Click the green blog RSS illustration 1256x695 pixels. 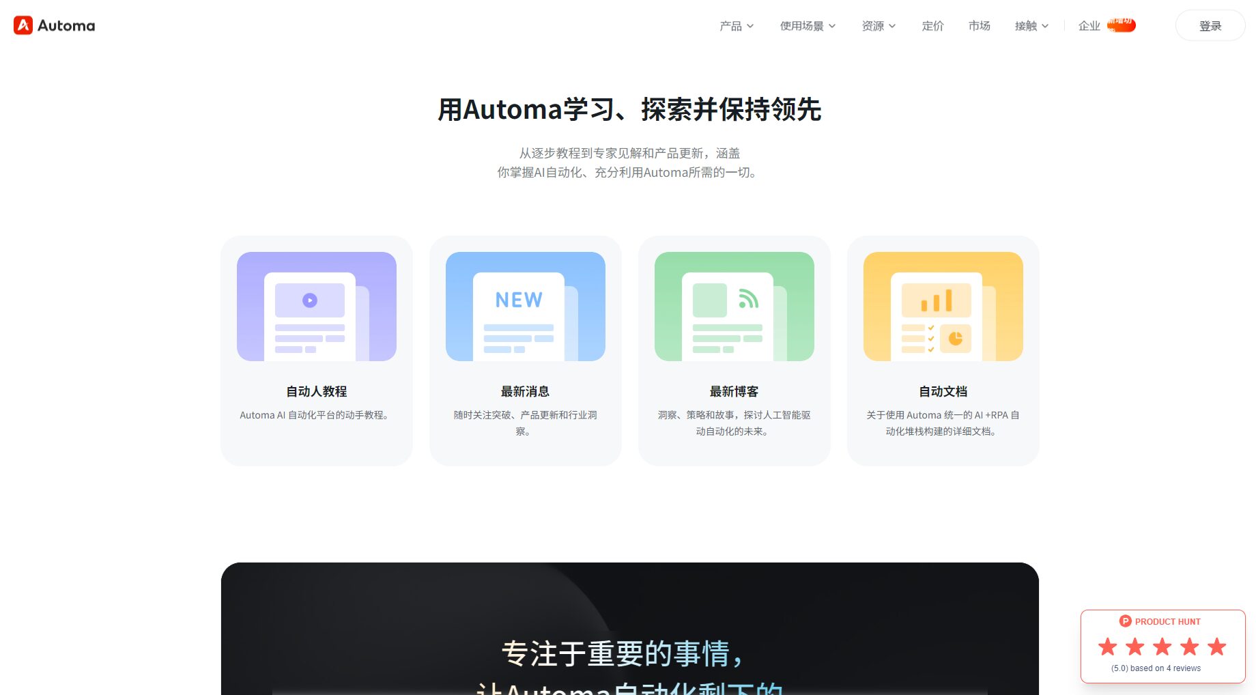734,307
